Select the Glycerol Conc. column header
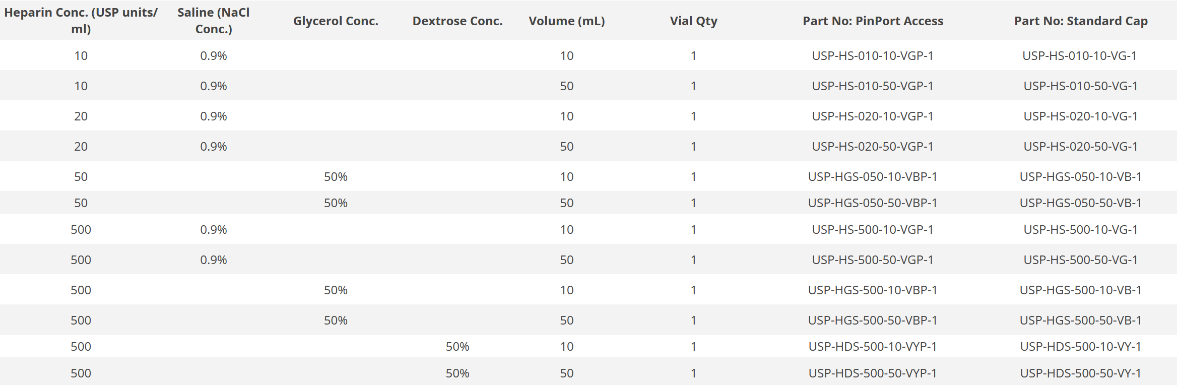The width and height of the screenshot is (1177, 385). point(336,21)
